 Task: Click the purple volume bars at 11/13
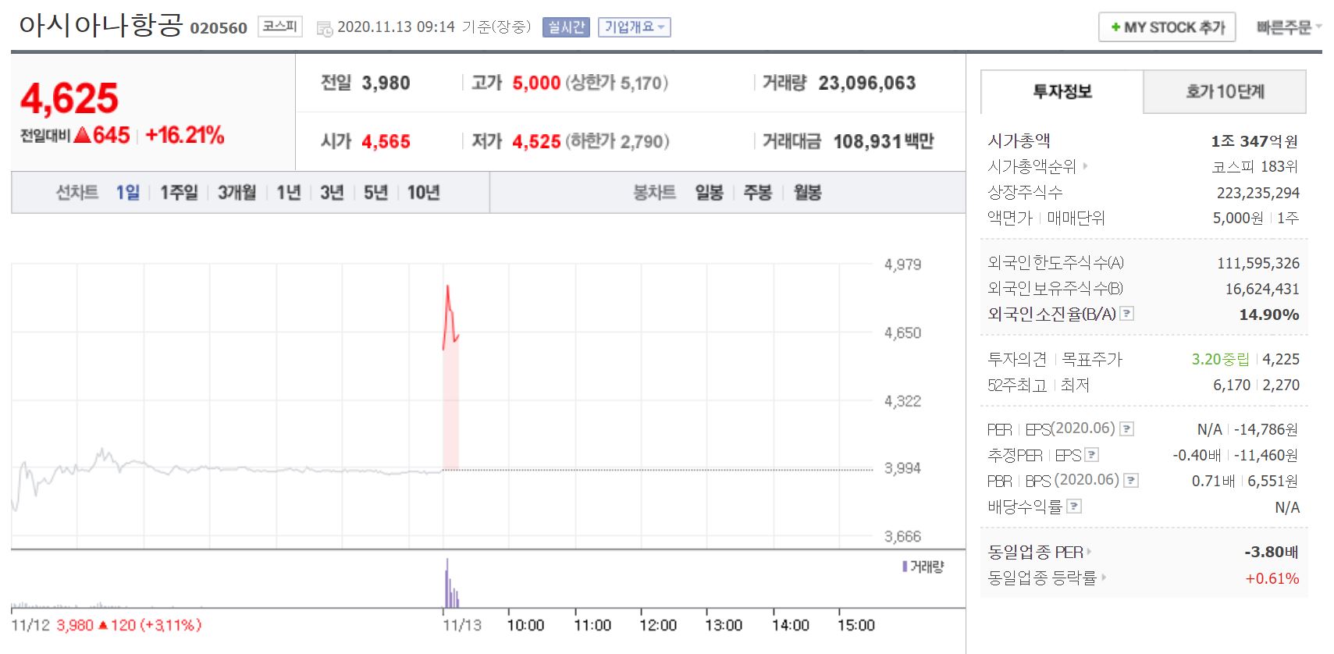point(451,583)
